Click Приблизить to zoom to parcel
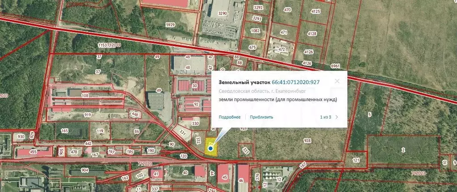This screenshot has width=457, height=192. point(261,117)
